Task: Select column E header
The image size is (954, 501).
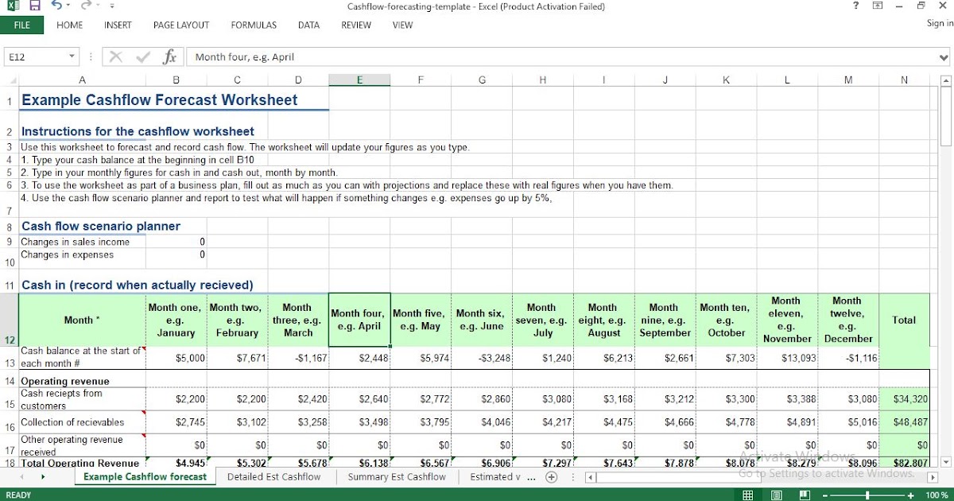Action: (359, 80)
